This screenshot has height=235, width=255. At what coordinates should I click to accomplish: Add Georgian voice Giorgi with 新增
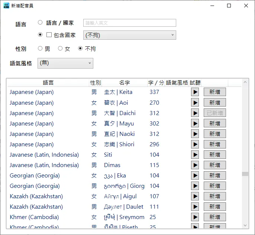click(x=215, y=186)
